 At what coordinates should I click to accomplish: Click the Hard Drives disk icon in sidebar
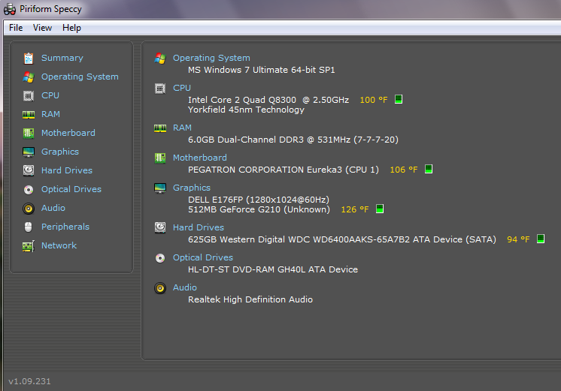pyautogui.click(x=29, y=170)
